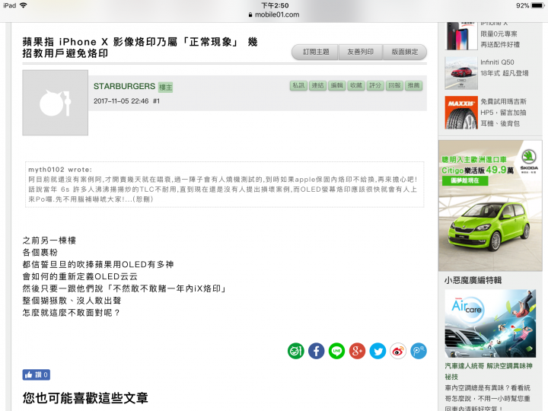Open the iPhone X ad thumbnail
Screen dimensions: 548x411
461,36
